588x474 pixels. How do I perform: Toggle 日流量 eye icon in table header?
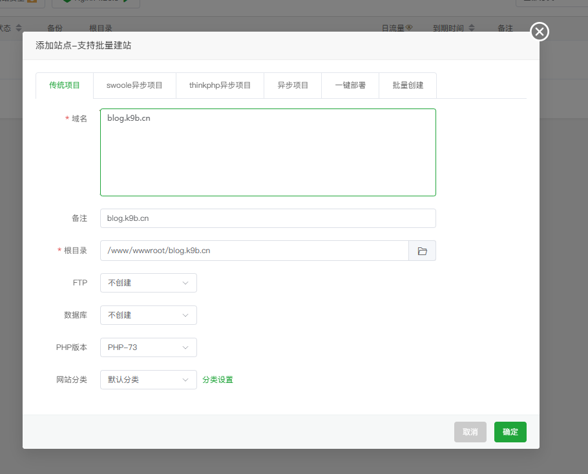[x=409, y=27]
